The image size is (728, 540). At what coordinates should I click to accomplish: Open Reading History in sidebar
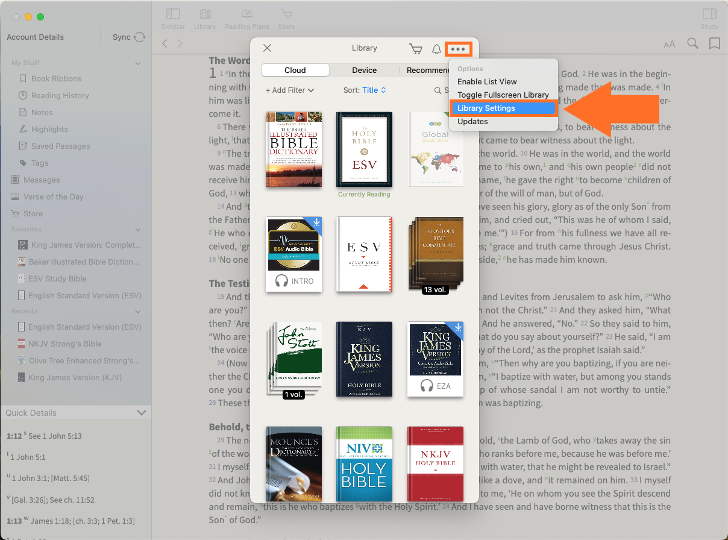pyautogui.click(x=60, y=95)
